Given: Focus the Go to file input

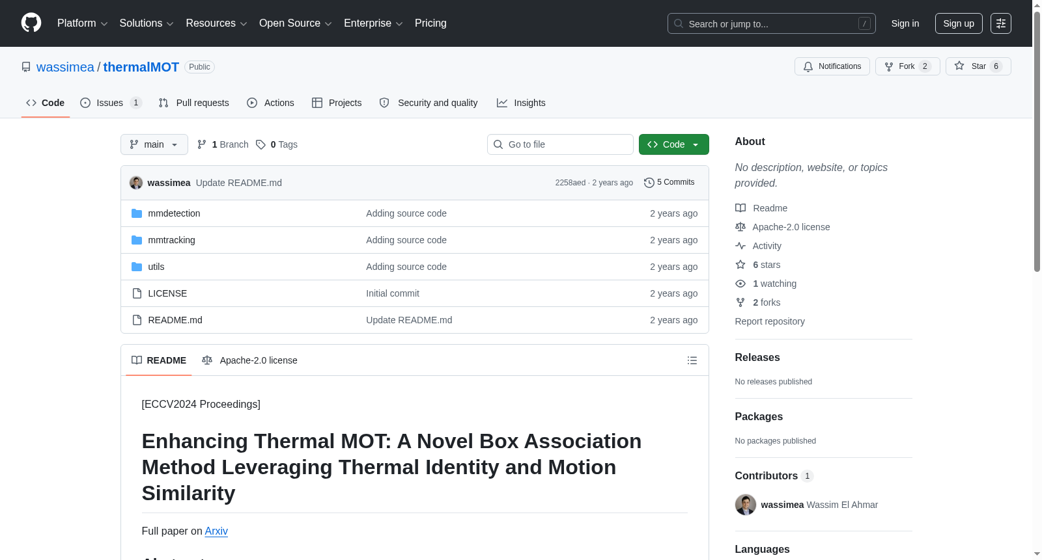Looking at the screenshot, I should (x=560, y=144).
